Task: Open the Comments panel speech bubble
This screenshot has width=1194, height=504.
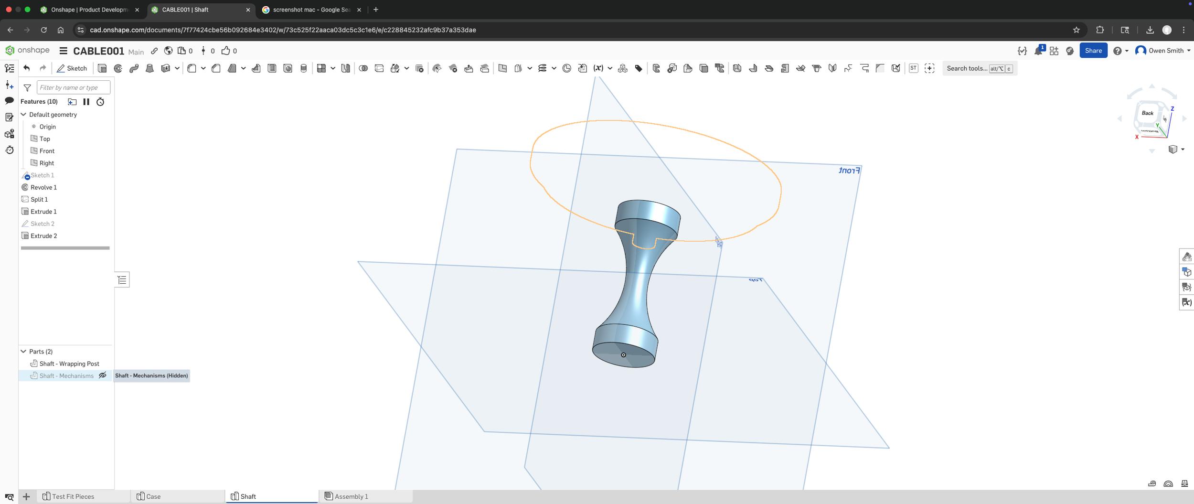Action: click(10, 100)
